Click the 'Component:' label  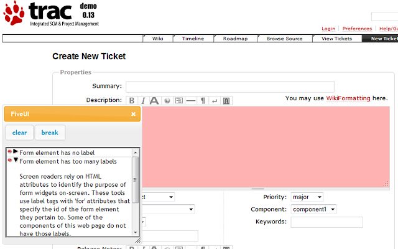coord(269,209)
